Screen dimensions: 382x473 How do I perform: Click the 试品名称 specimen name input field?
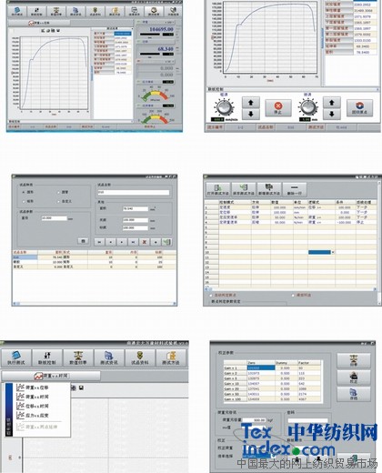click(x=134, y=192)
